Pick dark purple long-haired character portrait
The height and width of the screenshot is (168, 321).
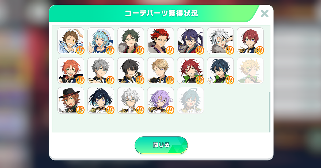[x=190, y=41]
